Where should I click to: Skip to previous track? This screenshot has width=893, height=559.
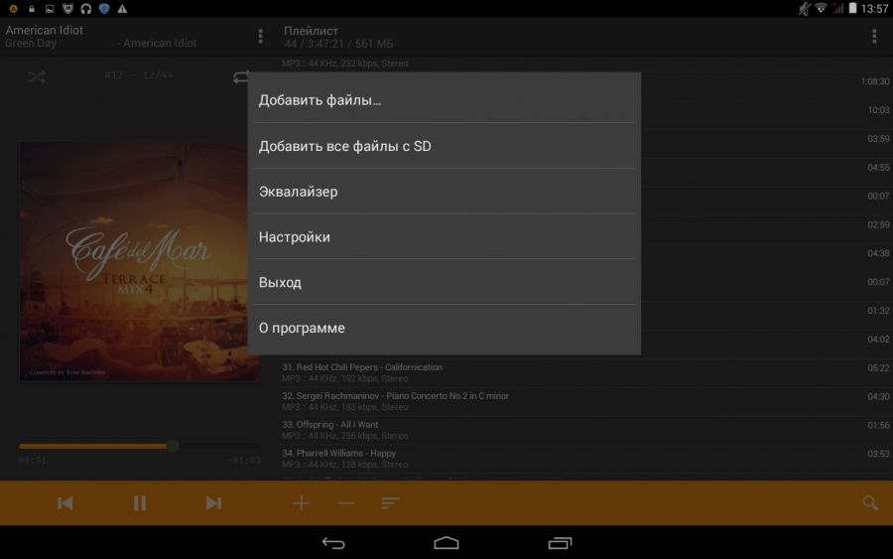[65, 503]
